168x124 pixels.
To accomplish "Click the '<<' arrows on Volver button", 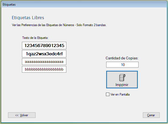I will 17,115.
